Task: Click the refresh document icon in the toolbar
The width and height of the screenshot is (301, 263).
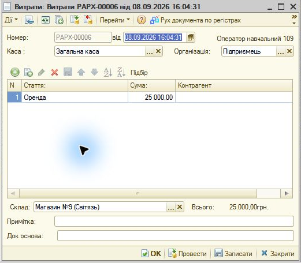Action: tap(46, 20)
